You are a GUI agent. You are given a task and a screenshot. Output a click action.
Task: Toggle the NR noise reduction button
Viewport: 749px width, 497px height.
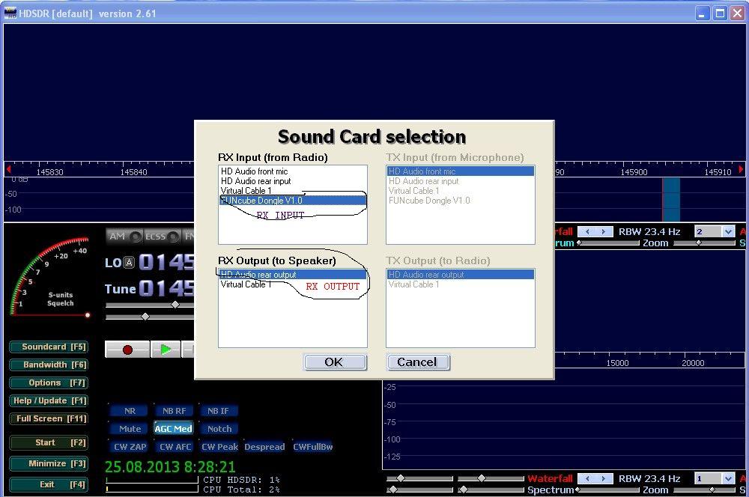[x=130, y=411]
